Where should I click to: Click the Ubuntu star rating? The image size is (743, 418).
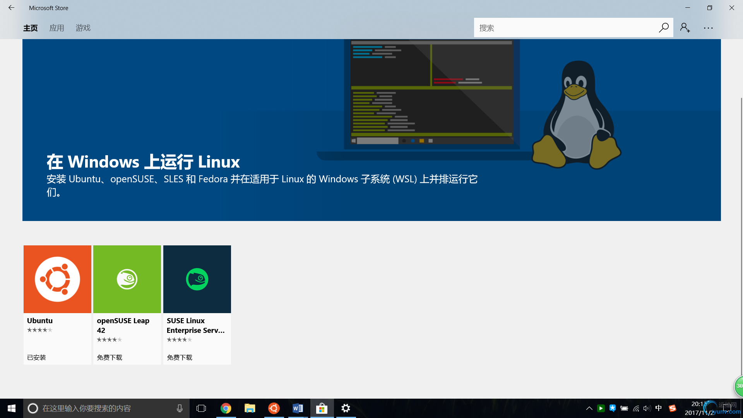click(39, 330)
